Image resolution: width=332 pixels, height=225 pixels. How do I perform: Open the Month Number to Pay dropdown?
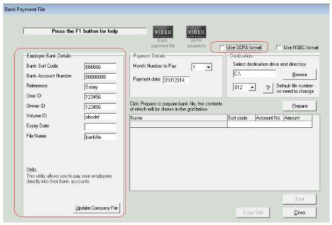[209, 68]
